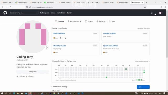
Task: Close the codingtontz tab
Action: point(142,2)
